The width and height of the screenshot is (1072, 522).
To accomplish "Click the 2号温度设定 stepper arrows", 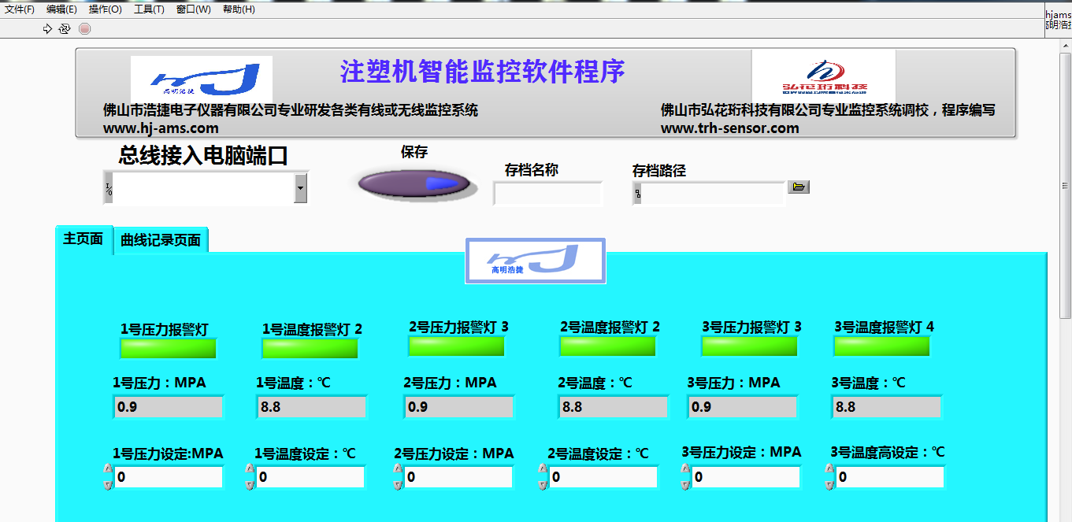I will pos(543,476).
